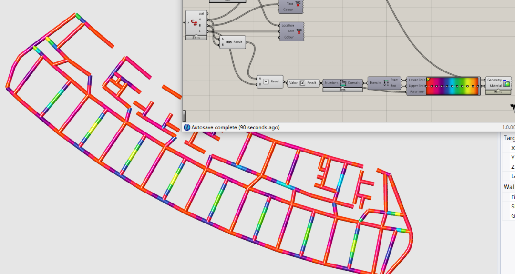Screen dimensions: 515x274
Task: Click the Autosave info icon in status bar
Action: (x=187, y=127)
